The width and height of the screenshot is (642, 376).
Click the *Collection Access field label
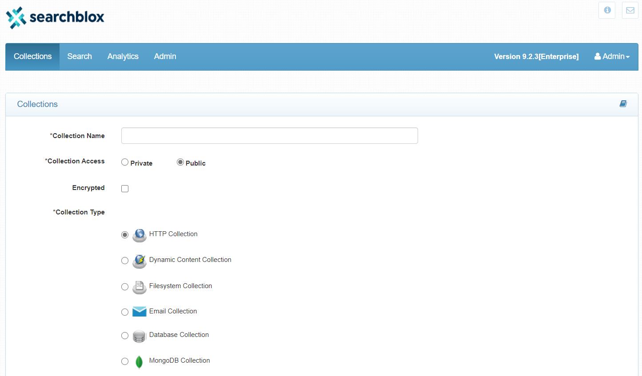75,161
